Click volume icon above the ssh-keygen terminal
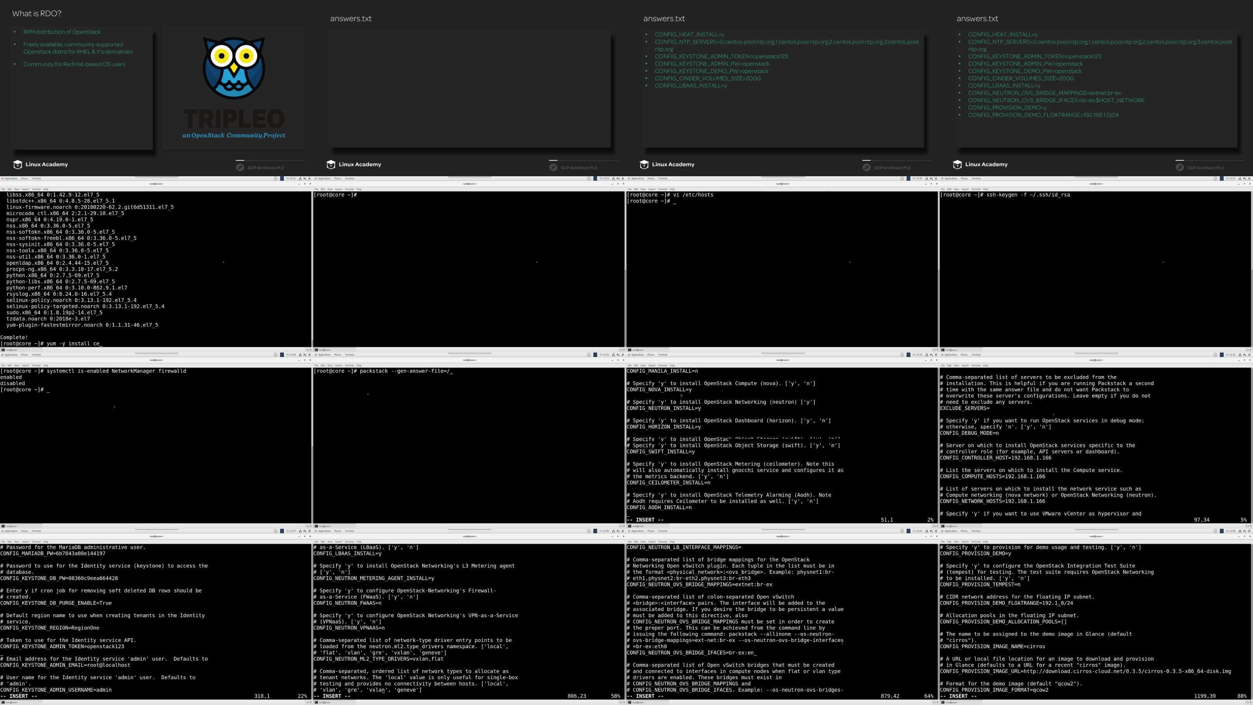 pos(1245,179)
